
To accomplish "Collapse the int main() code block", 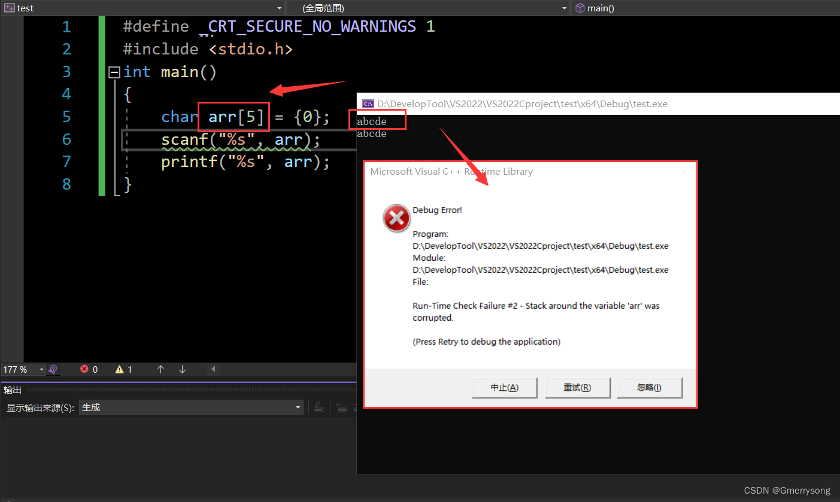I will pyautogui.click(x=114, y=72).
